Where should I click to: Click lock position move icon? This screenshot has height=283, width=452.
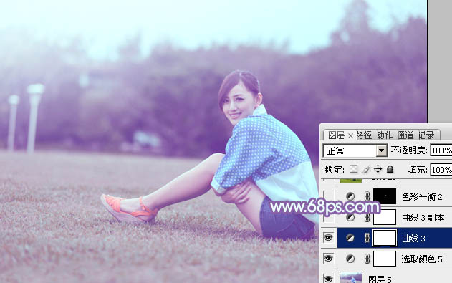pyautogui.click(x=378, y=169)
